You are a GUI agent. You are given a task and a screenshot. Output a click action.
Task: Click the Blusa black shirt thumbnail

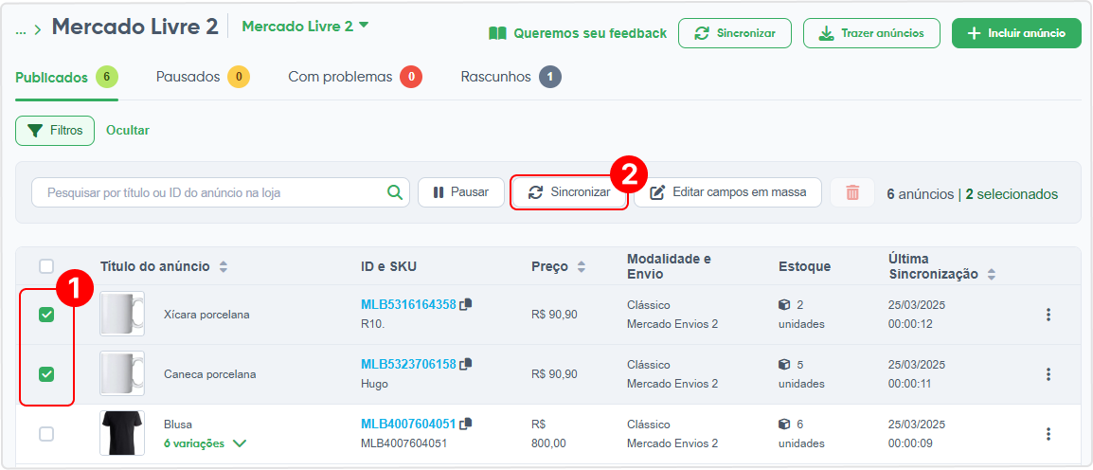pos(122,433)
